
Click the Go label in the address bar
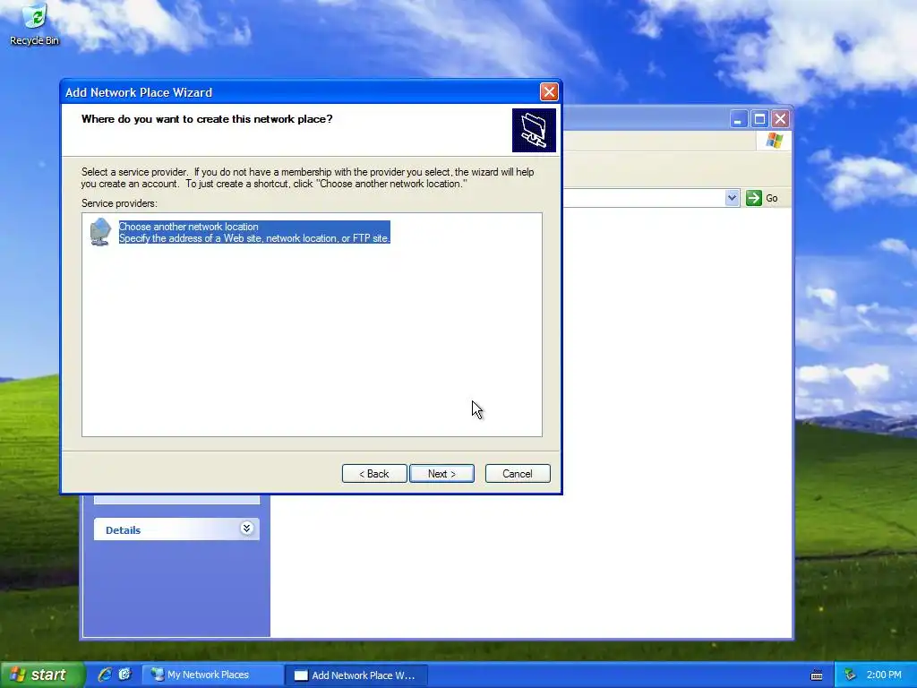pyautogui.click(x=772, y=198)
